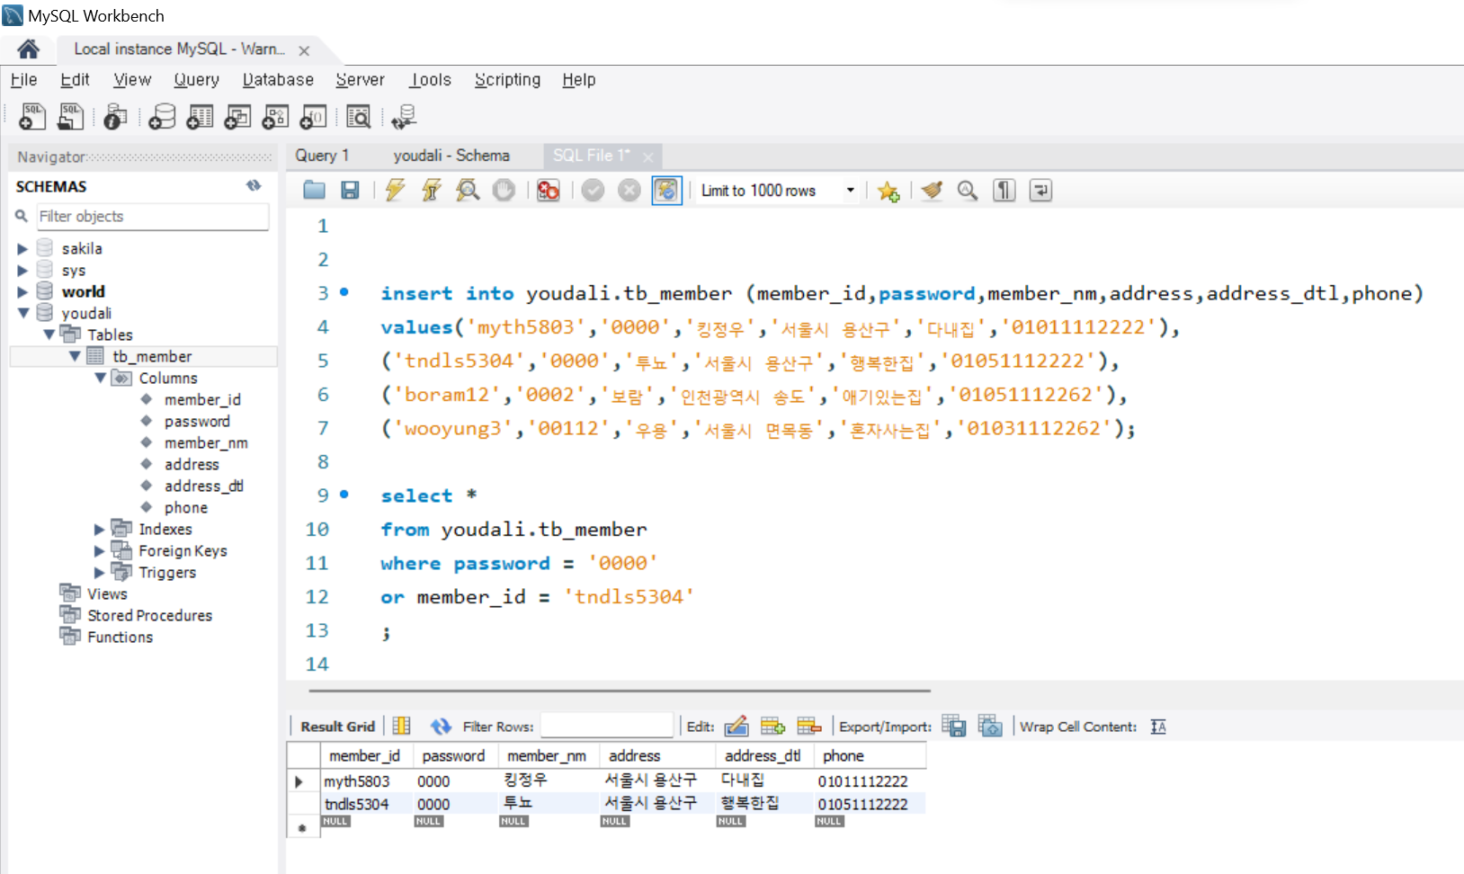Viewport: 1464px width, 874px height.
Task: Save the script to a file
Action: 350,190
